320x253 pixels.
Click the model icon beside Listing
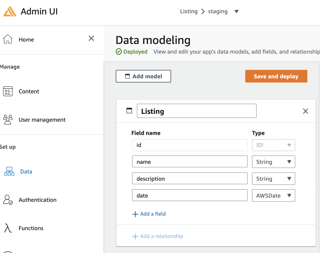[x=129, y=111]
